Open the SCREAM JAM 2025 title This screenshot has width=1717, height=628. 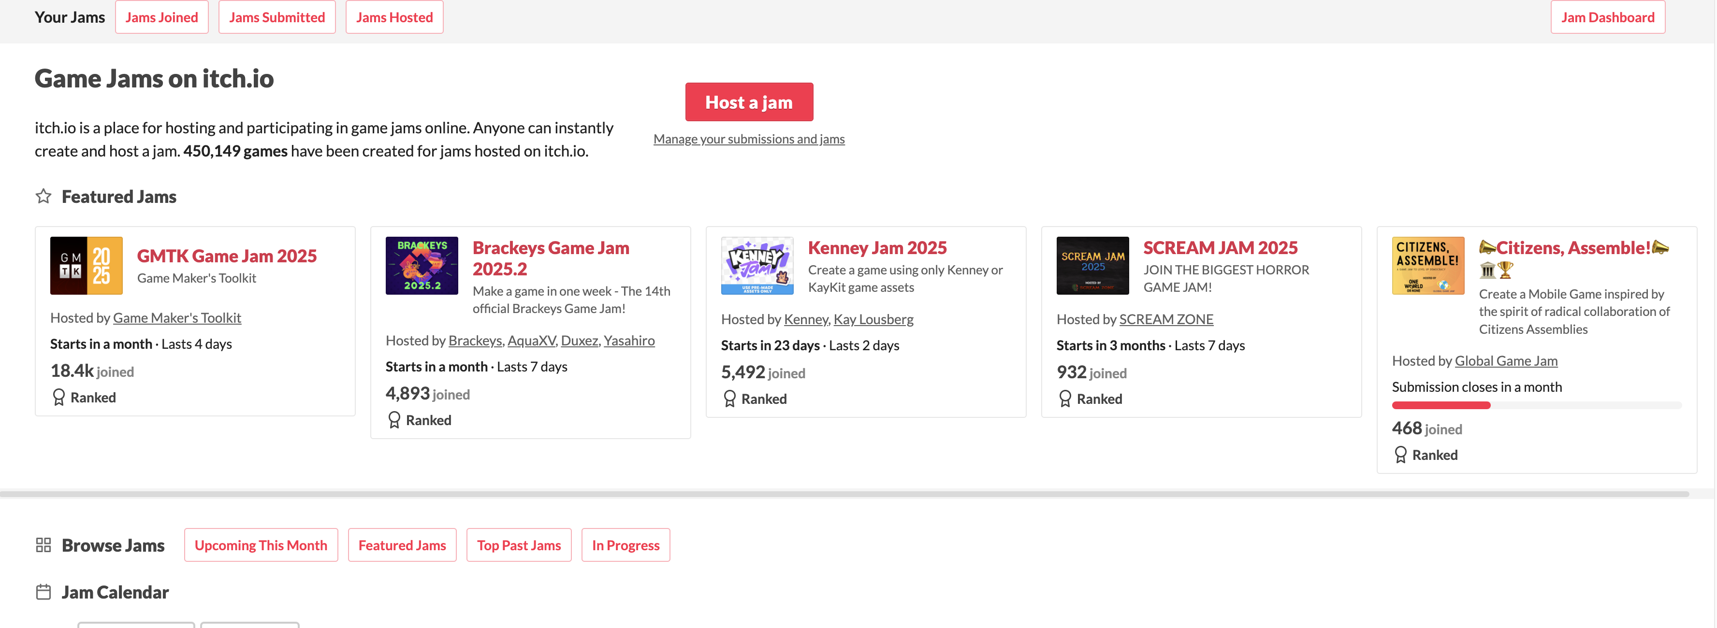pos(1221,248)
